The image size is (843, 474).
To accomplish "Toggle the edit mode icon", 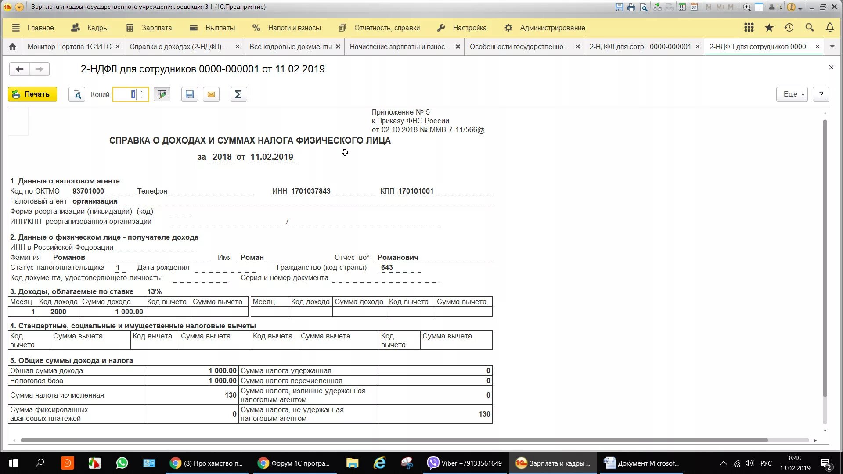I will click(x=162, y=94).
